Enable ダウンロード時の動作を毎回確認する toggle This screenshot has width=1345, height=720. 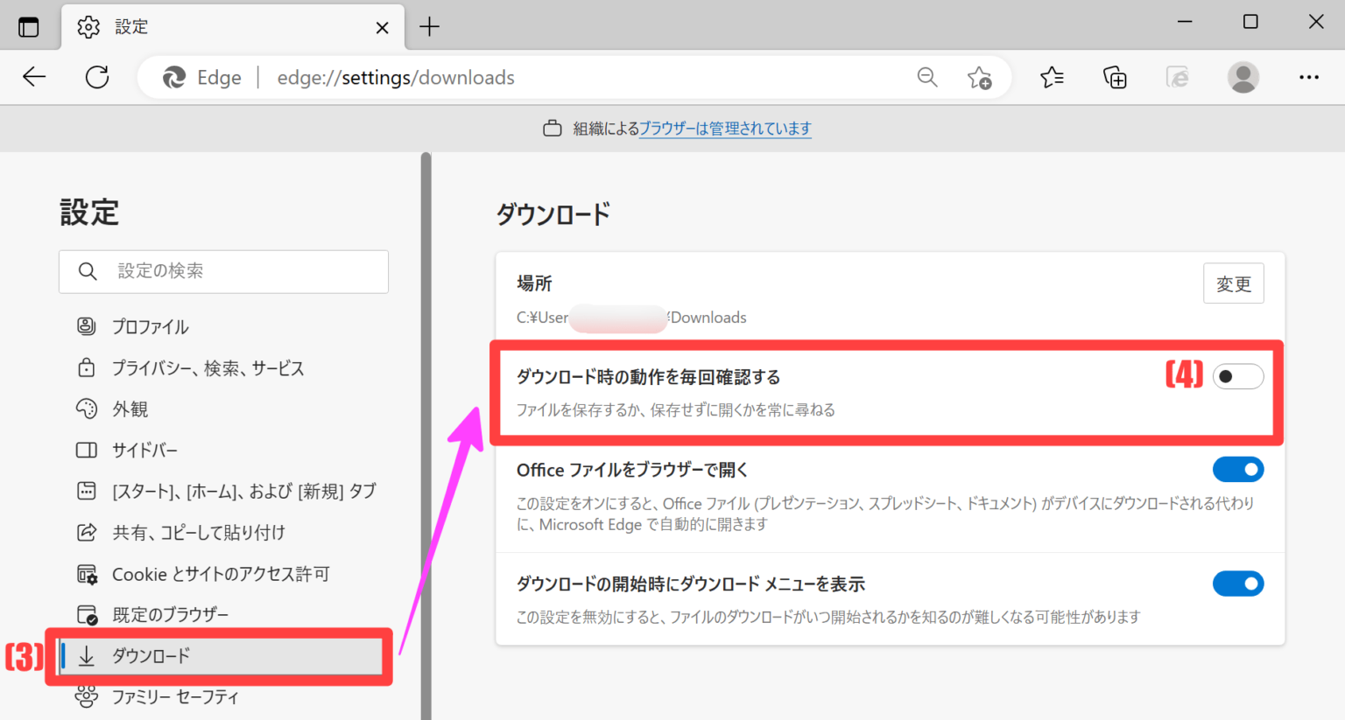[x=1238, y=375]
